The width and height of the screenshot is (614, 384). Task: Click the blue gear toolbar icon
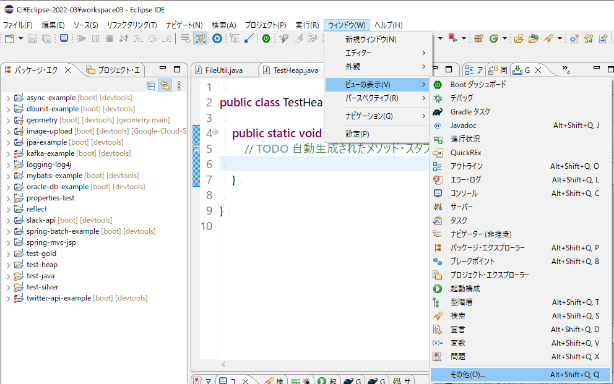click(217, 38)
